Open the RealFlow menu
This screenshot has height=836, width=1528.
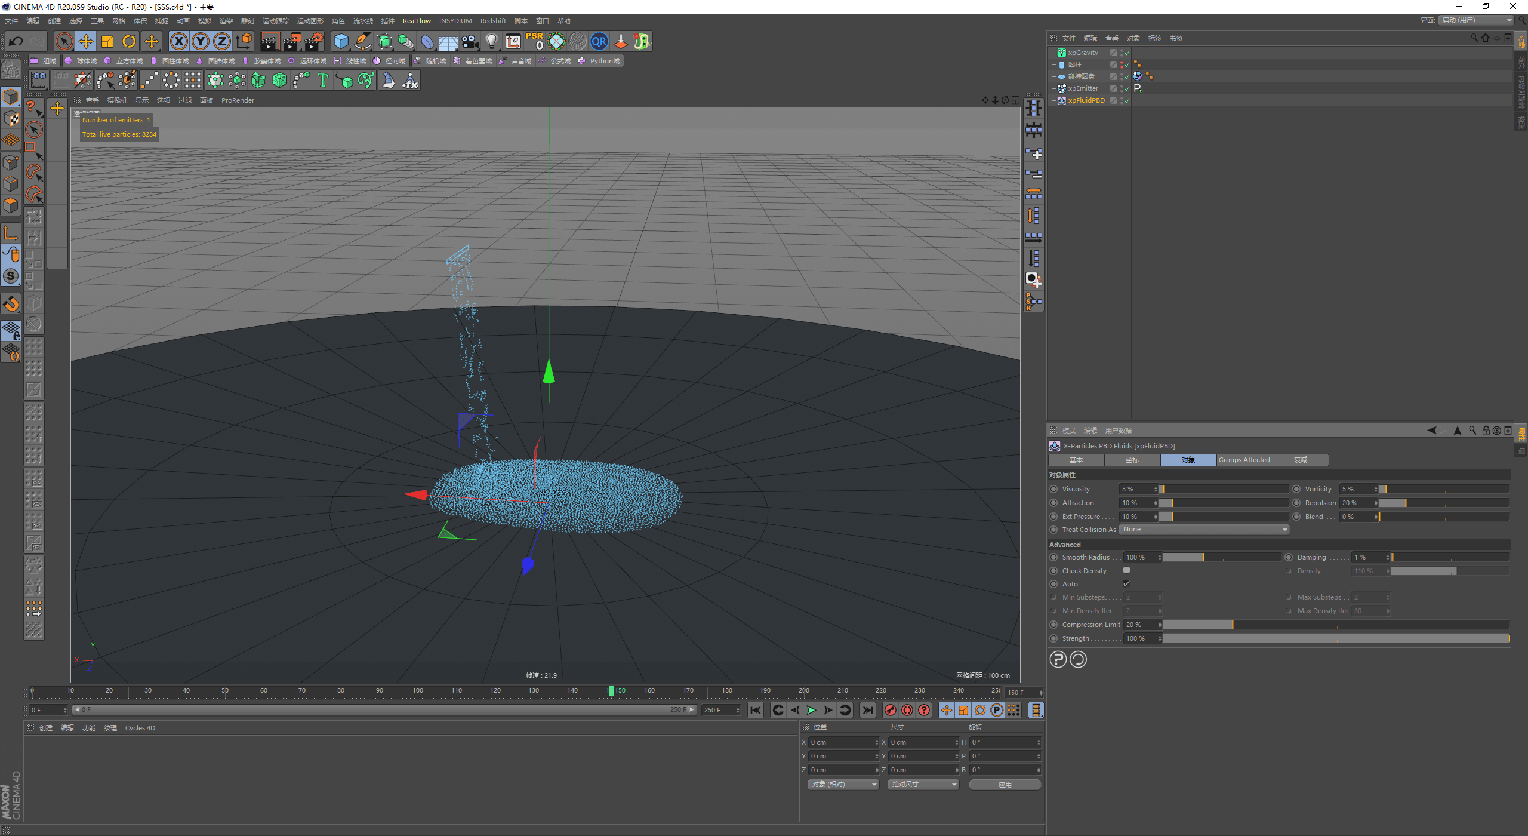(417, 21)
